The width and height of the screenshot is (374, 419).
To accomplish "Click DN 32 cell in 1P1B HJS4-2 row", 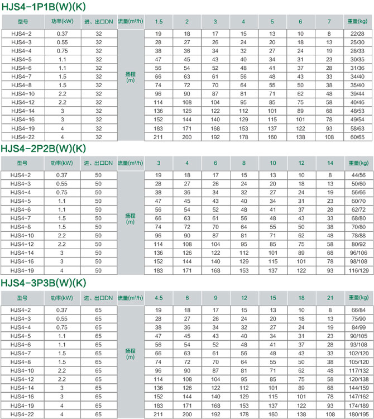I will (x=99, y=34).
